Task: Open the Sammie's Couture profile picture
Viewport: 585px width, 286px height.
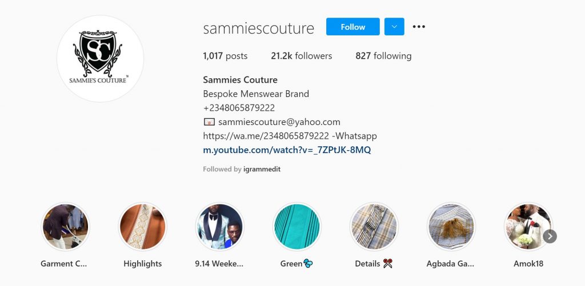Action: (x=100, y=59)
